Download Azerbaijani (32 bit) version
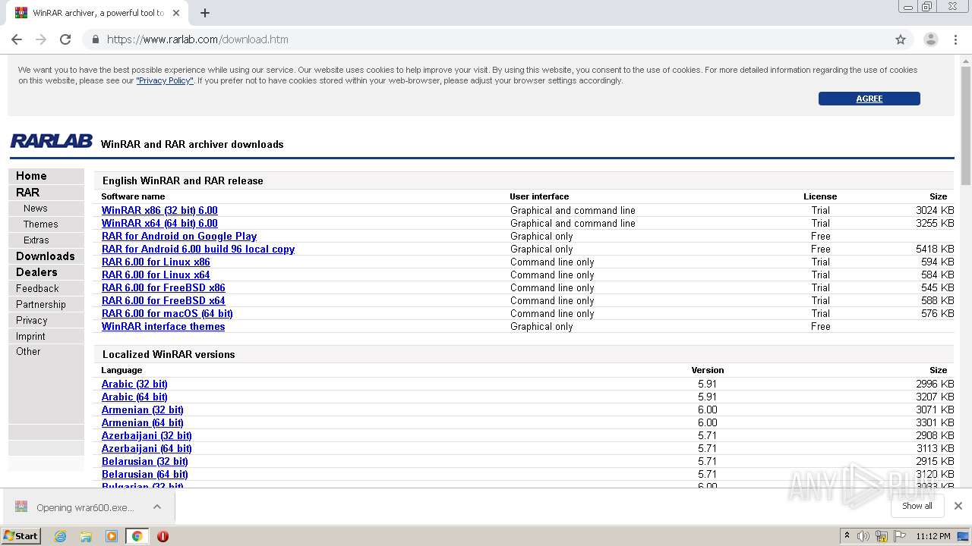 [x=147, y=435]
